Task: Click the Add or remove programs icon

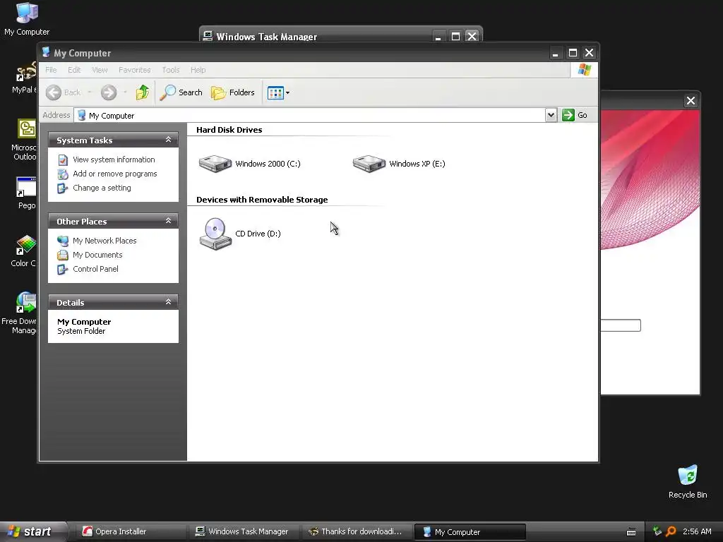Action: (63, 174)
